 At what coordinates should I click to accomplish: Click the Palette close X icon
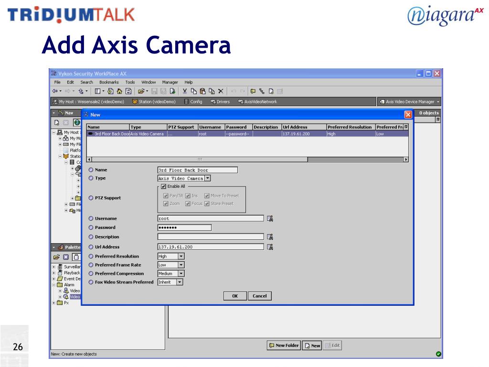66,257
